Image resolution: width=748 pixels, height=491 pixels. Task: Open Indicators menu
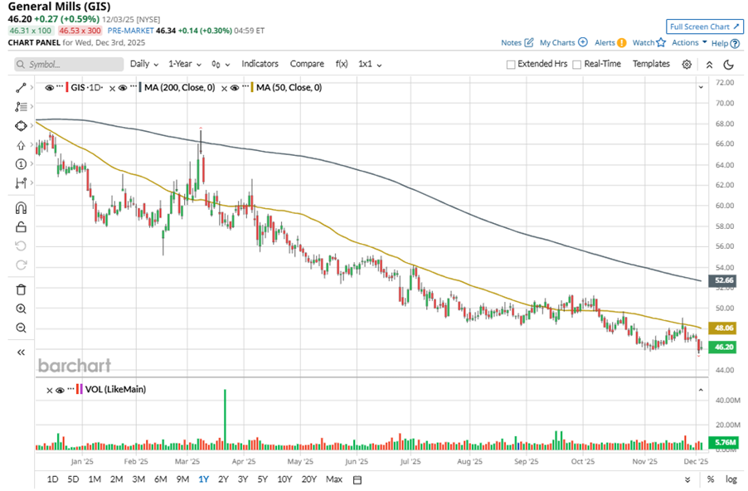tap(260, 64)
